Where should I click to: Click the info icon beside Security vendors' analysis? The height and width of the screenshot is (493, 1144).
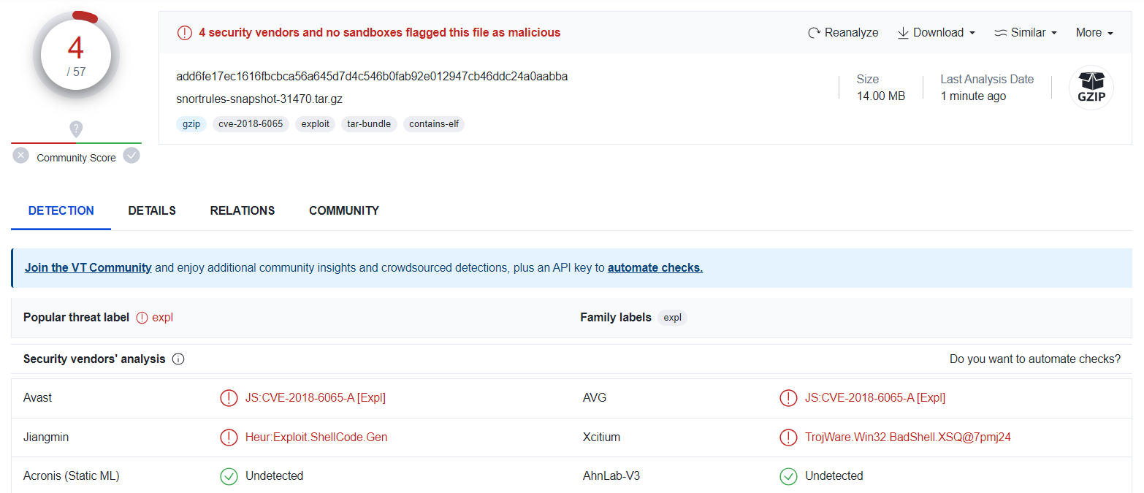pyautogui.click(x=178, y=359)
